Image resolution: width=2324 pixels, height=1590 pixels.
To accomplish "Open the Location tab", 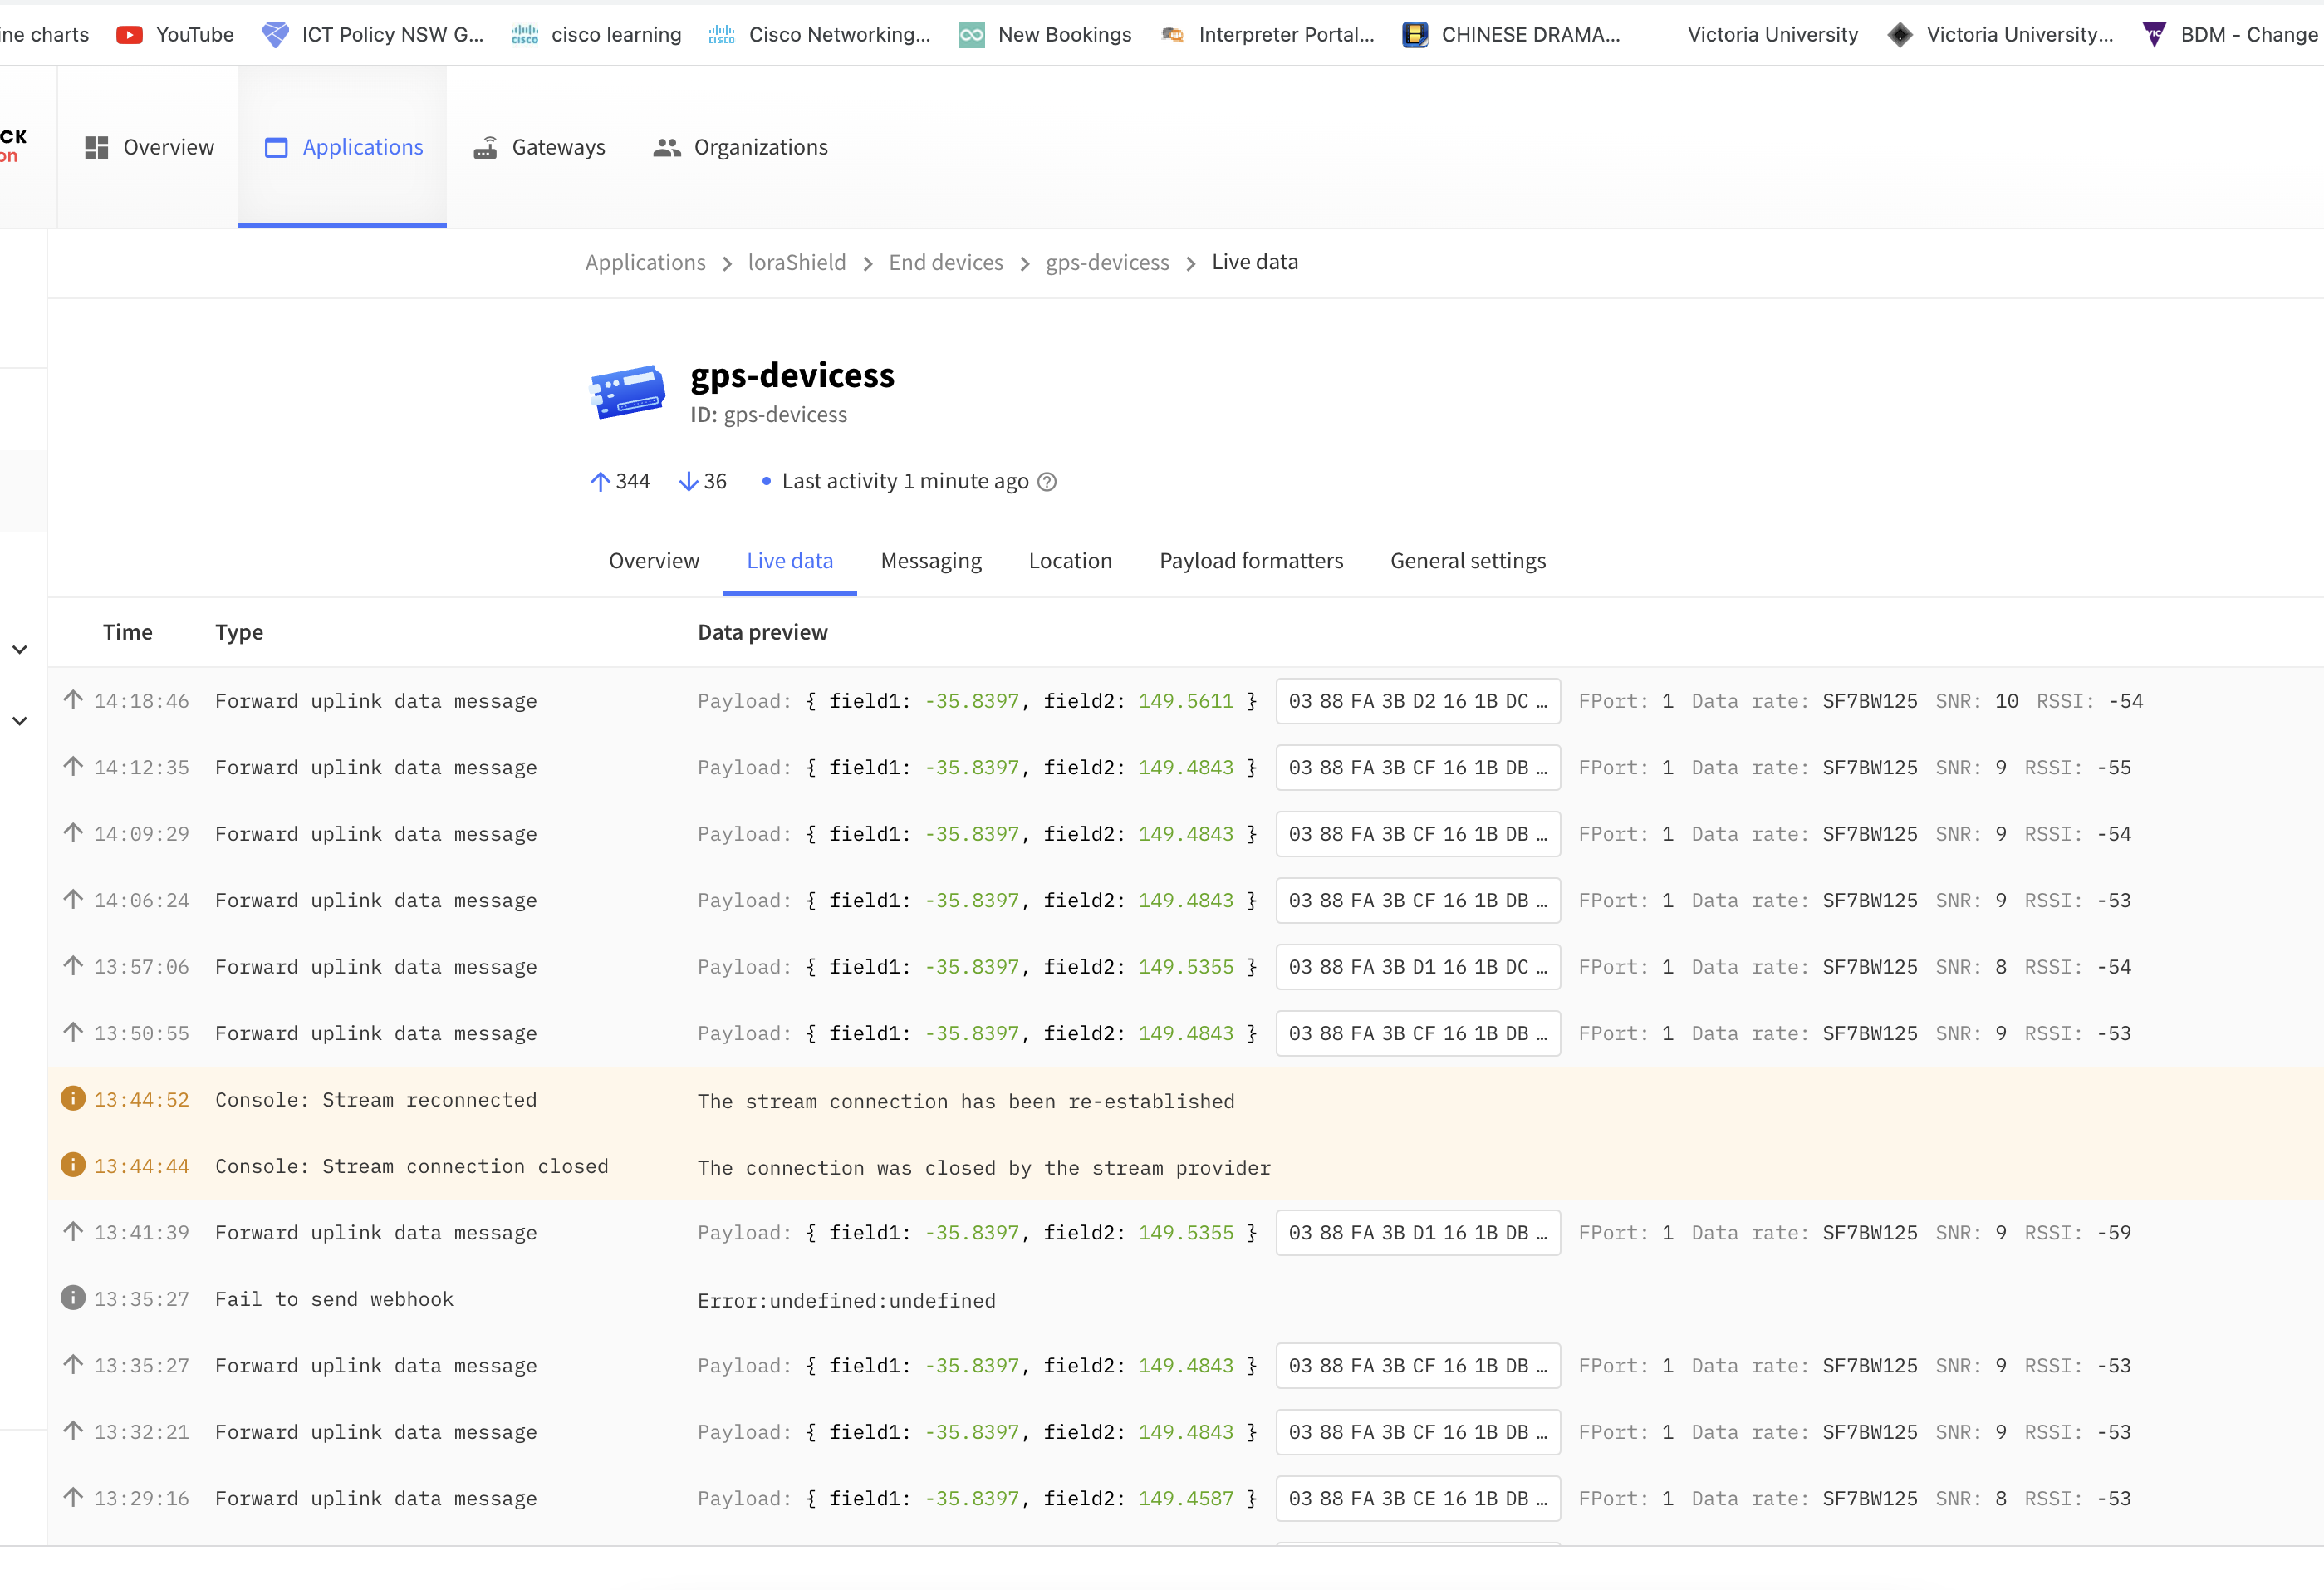I will (x=1069, y=561).
